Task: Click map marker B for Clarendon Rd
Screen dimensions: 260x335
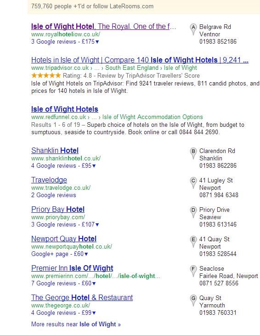Action: click(x=193, y=153)
